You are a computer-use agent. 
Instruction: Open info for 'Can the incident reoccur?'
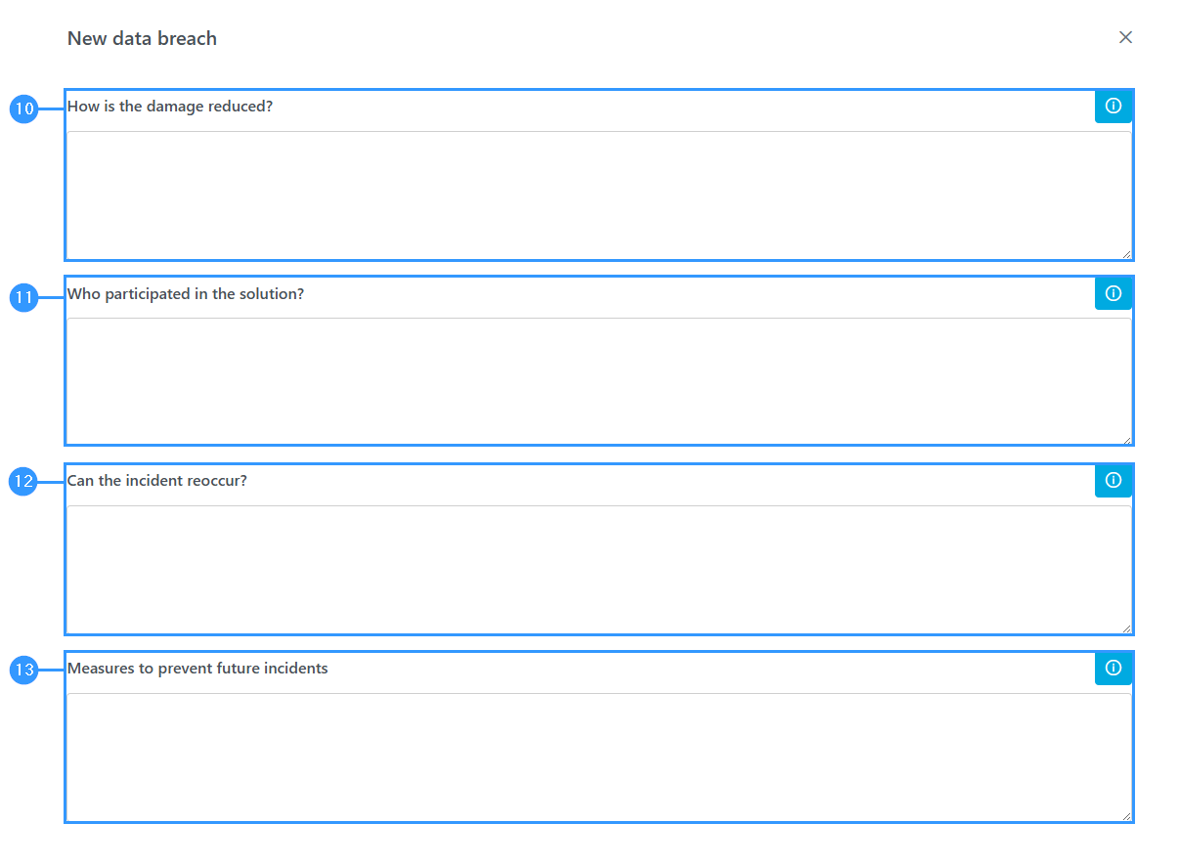coord(1113,481)
